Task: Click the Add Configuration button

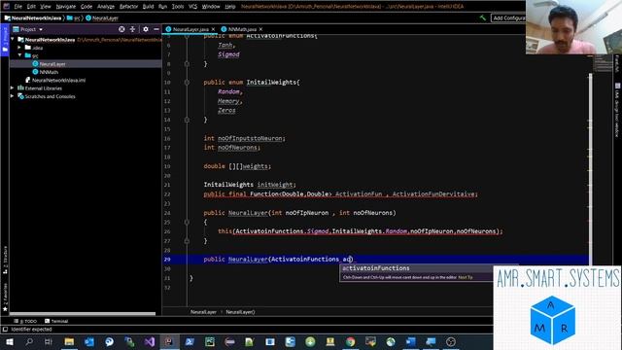Action: [x=508, y=17]
